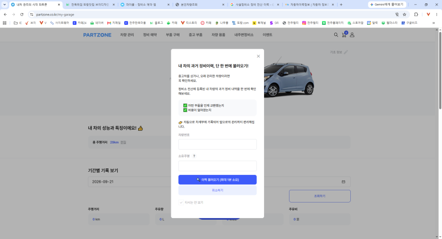This screenshot has width=442, height=239.
Task: Open the 구글비즈 bookmark
Action: (x=409, y=23)
